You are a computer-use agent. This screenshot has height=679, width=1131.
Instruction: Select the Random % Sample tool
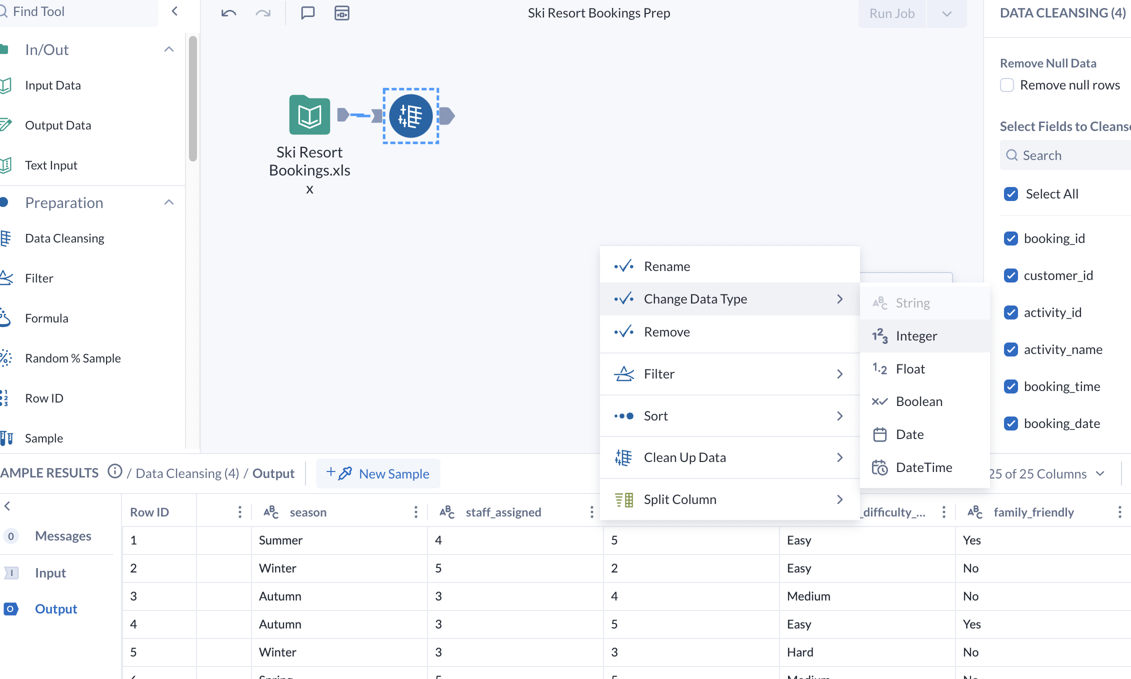point(73,358)
